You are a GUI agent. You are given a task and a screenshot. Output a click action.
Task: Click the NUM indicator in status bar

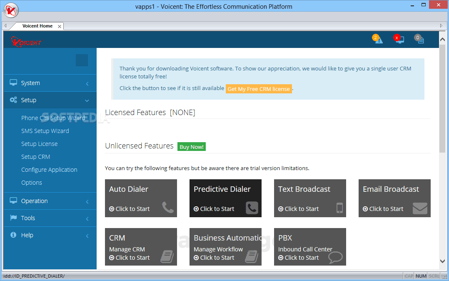pyautogui.click(x=421, y=276)
